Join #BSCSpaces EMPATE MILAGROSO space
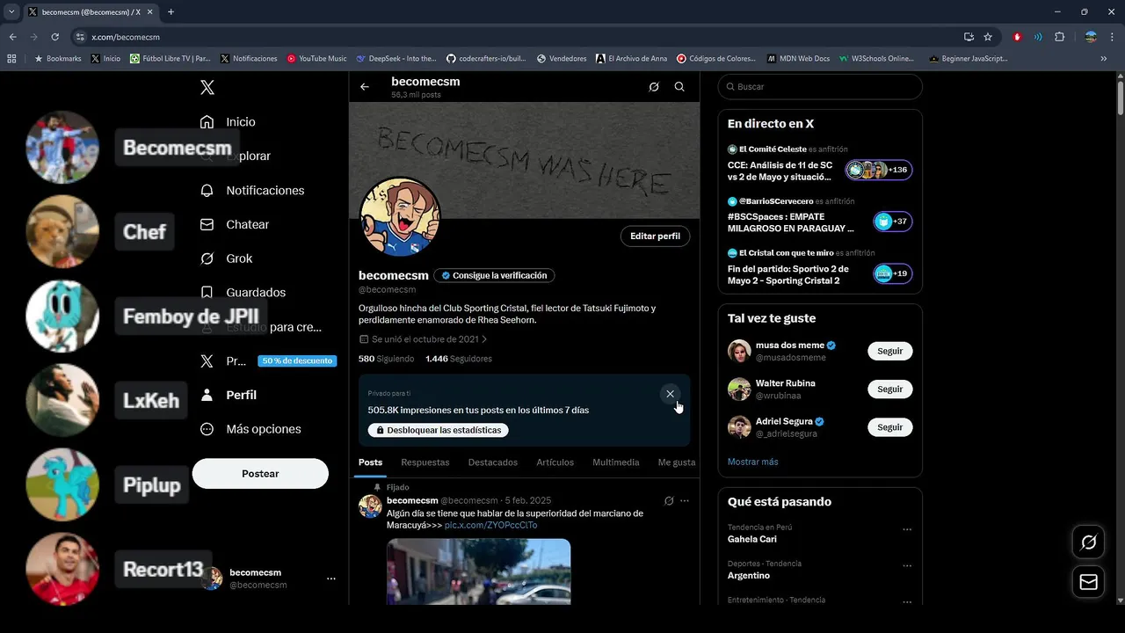Screen dimensions: 1125x633 (892, 222)
